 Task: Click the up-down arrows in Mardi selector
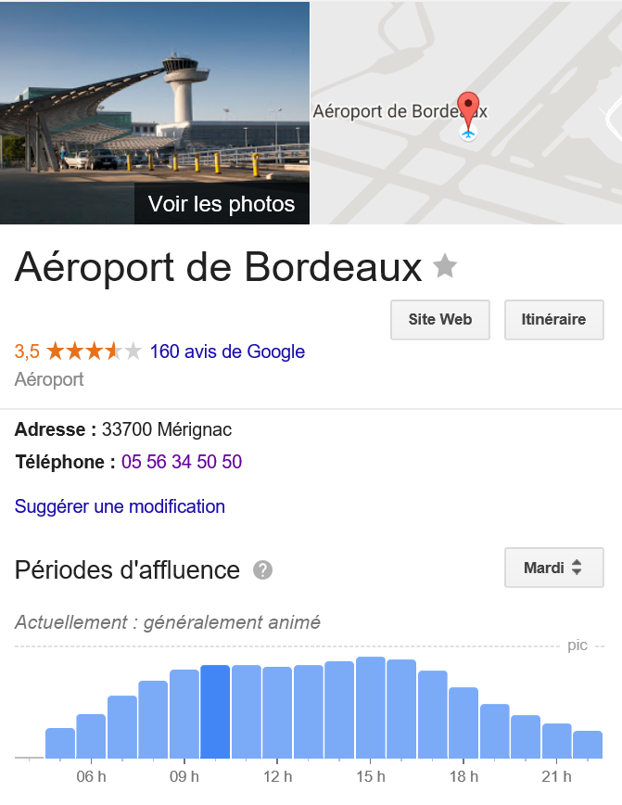(577, 568)
